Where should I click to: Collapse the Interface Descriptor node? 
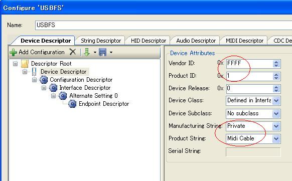tap(44, 88)
